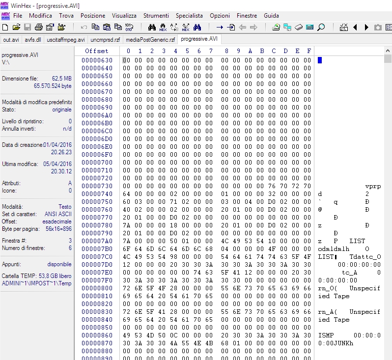392x360 pixels.
Task: Click the Replace Hex Values icon
Action: (186, 27)
